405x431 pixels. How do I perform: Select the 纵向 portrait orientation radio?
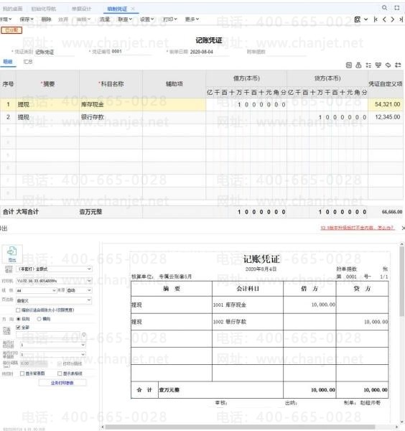[x=19, y=319]
